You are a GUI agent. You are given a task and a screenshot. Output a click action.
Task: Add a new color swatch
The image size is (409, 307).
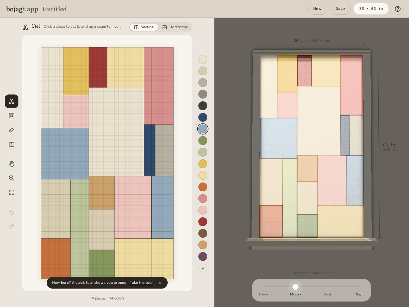[203, 268]
